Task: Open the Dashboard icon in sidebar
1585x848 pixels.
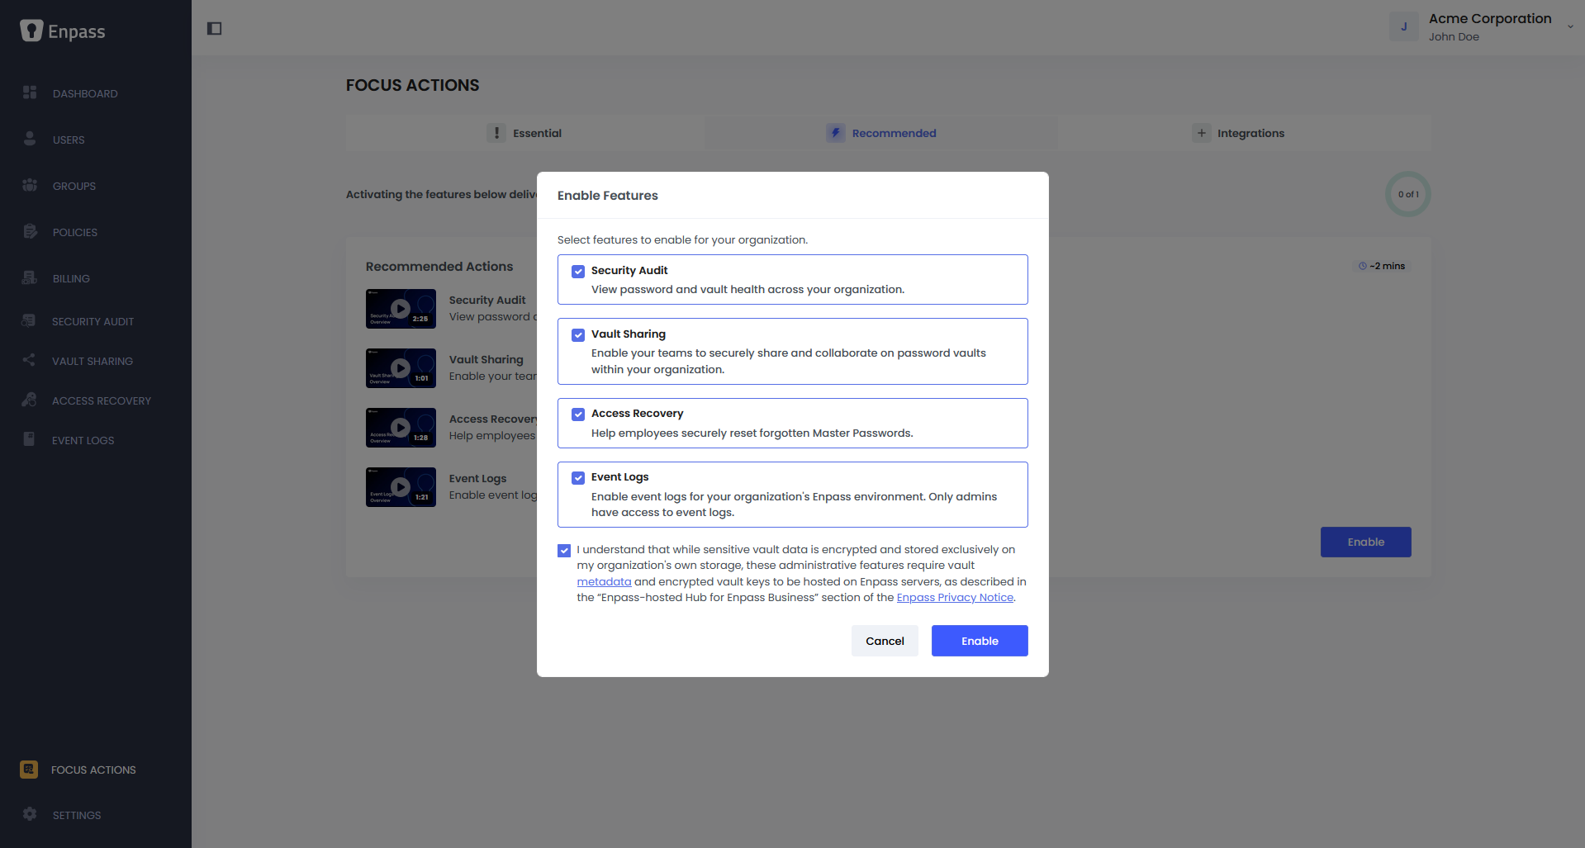Action: click(30, 92)
